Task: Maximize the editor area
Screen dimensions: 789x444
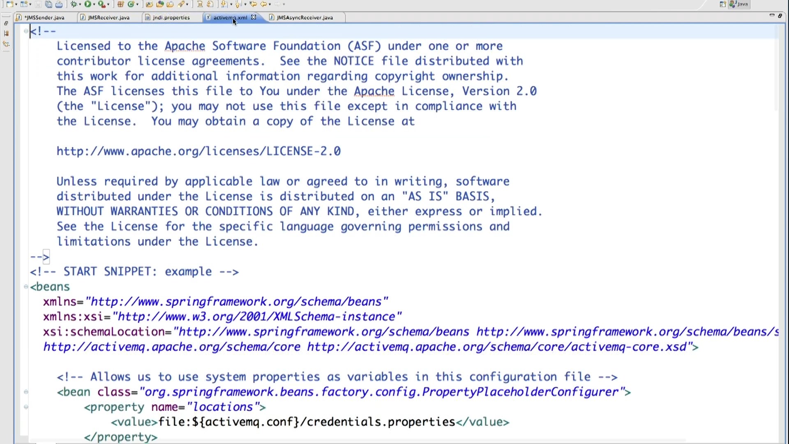Action: [780, 15]
